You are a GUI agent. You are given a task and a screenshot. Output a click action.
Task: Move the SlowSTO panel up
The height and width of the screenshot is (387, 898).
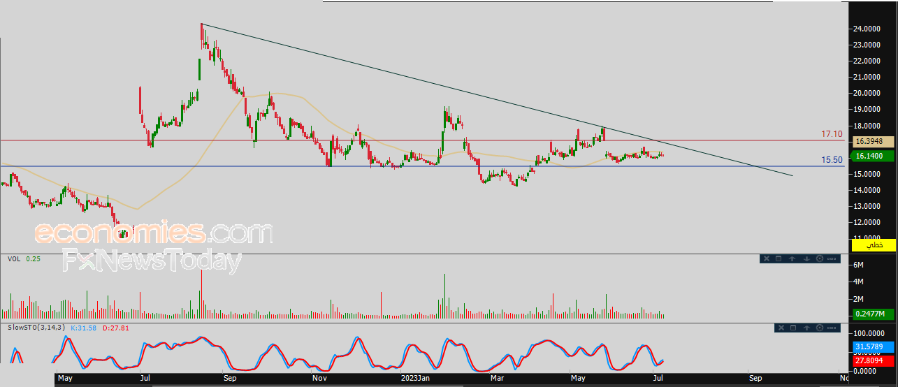point(806,328)
